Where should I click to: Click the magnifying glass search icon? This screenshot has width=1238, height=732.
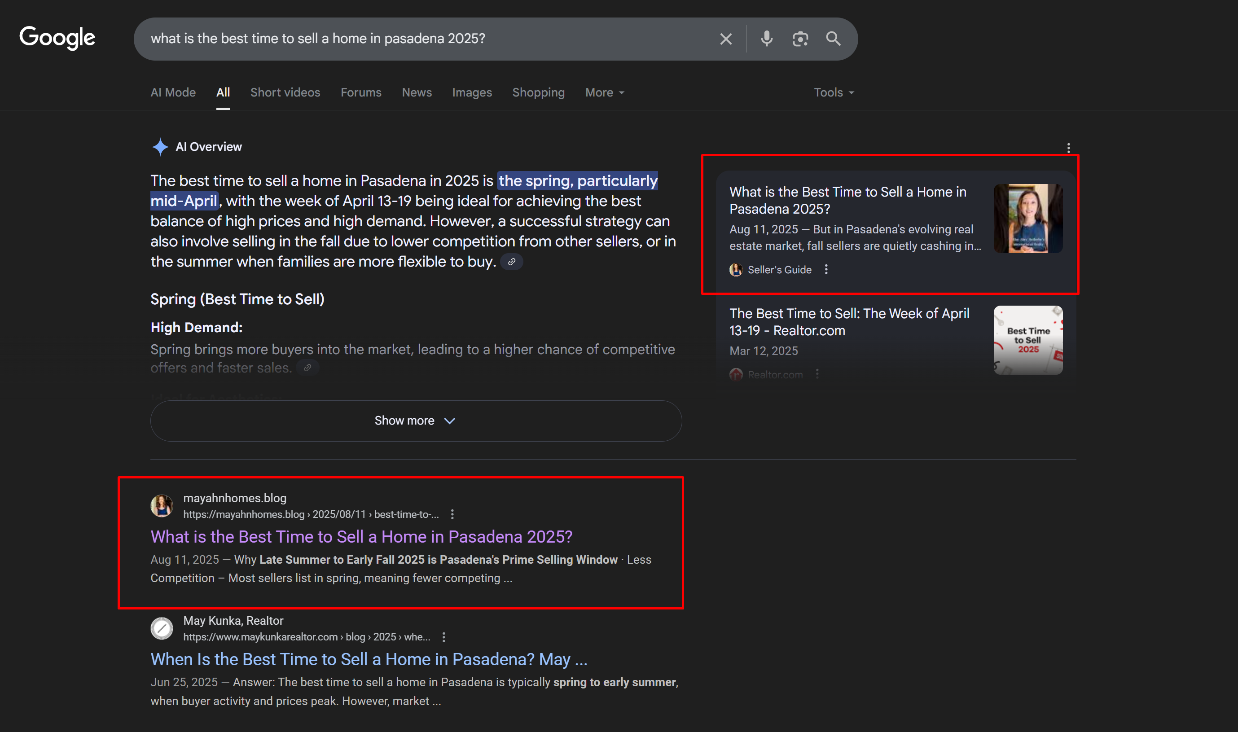coord(833,39)
